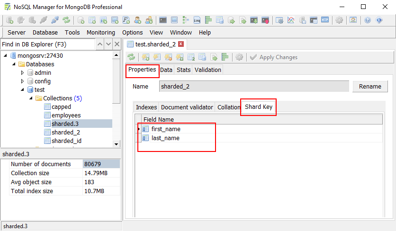This screenshot has width=396, height=231.
Task: Click the Find in DB Explorer field
Action: [47, 44]
